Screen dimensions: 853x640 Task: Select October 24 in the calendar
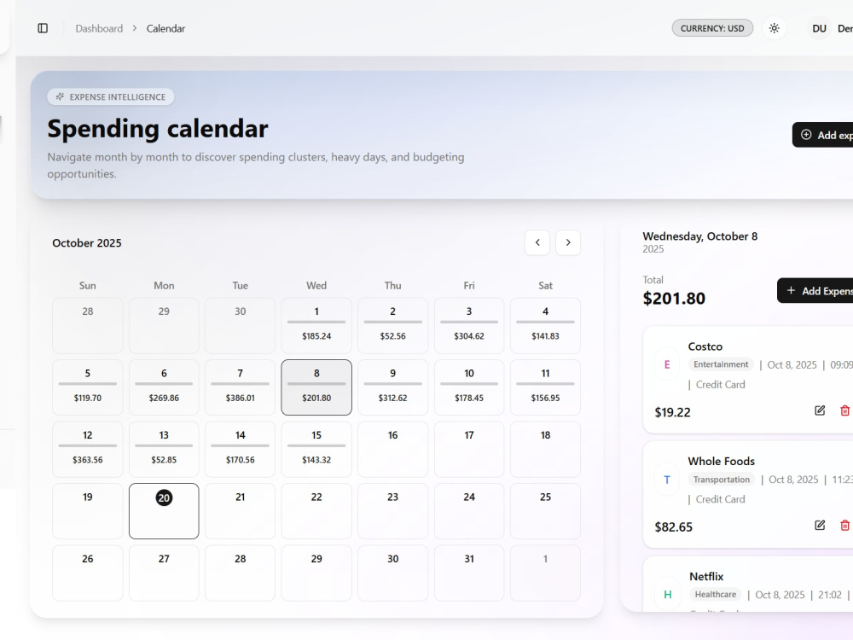click(x=469, y=511)
